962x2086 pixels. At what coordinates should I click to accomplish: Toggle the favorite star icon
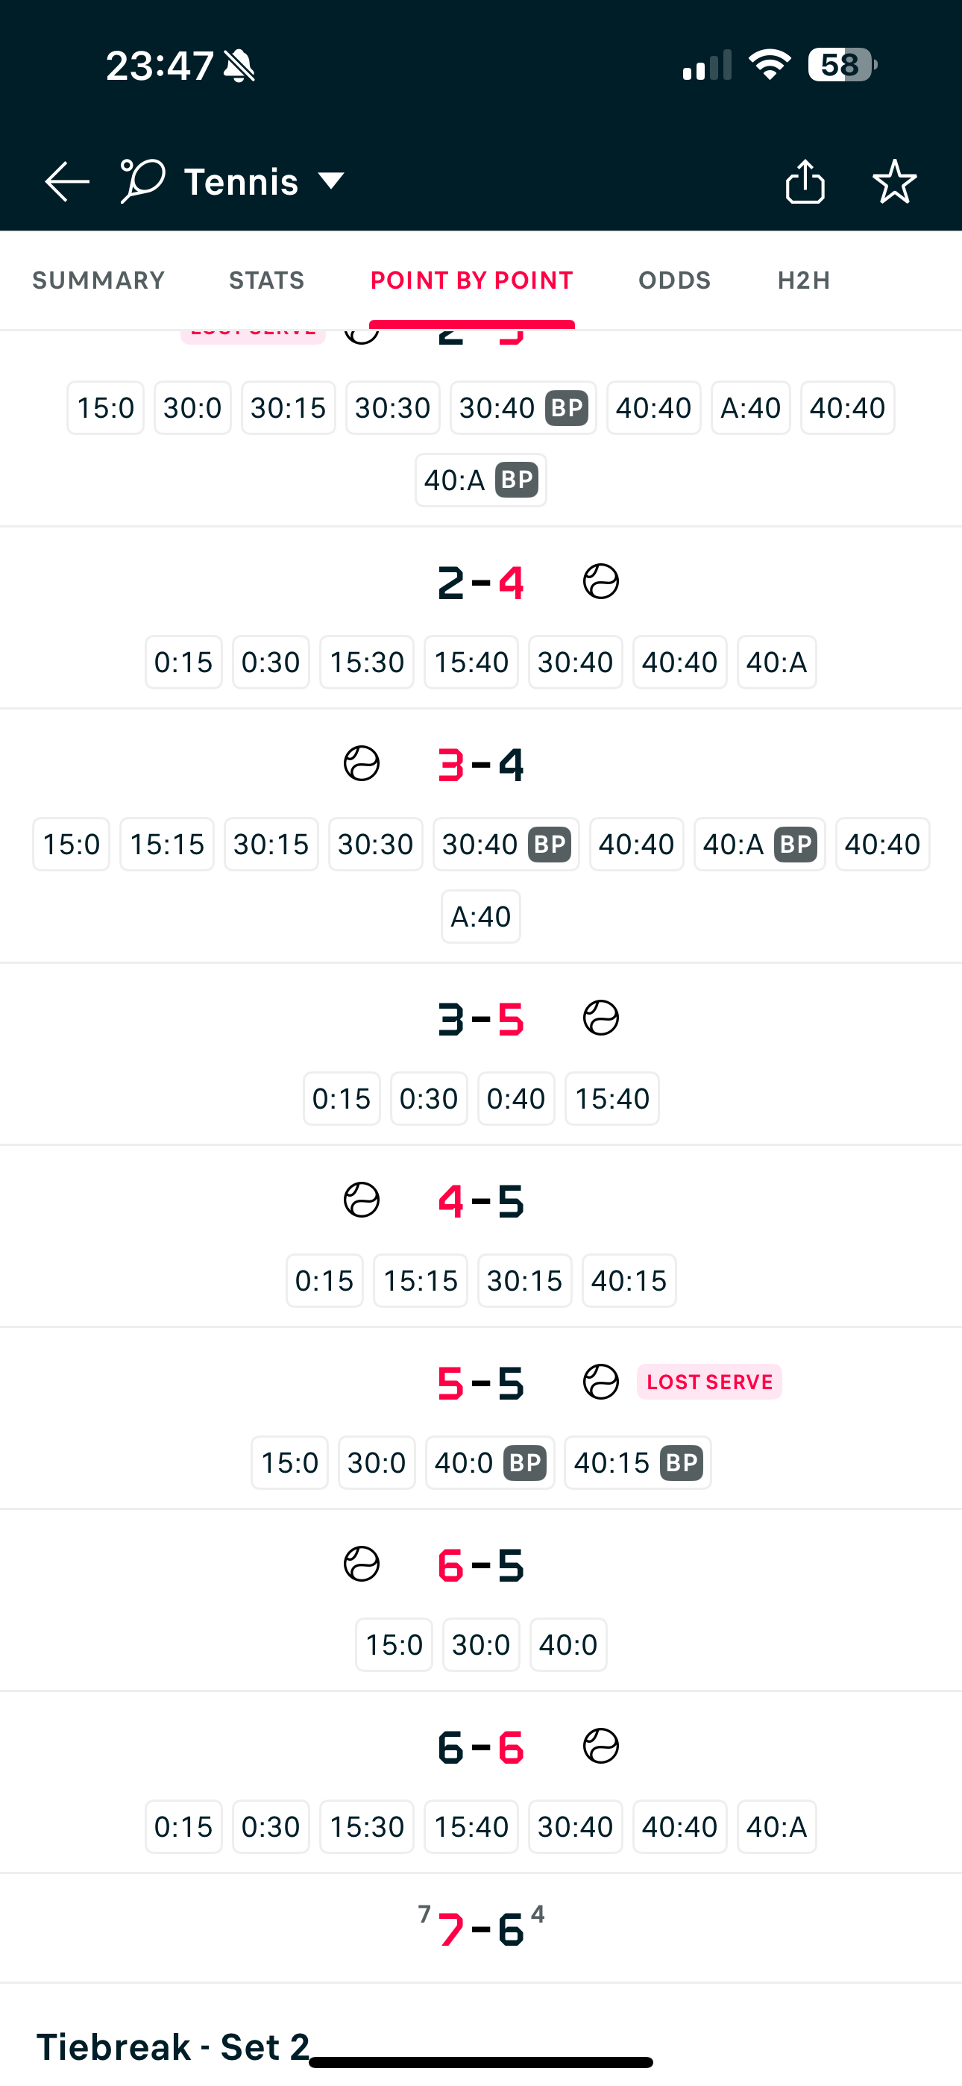click(895, 181)
